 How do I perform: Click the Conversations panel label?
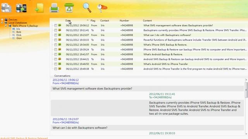[x=62, y=76]
